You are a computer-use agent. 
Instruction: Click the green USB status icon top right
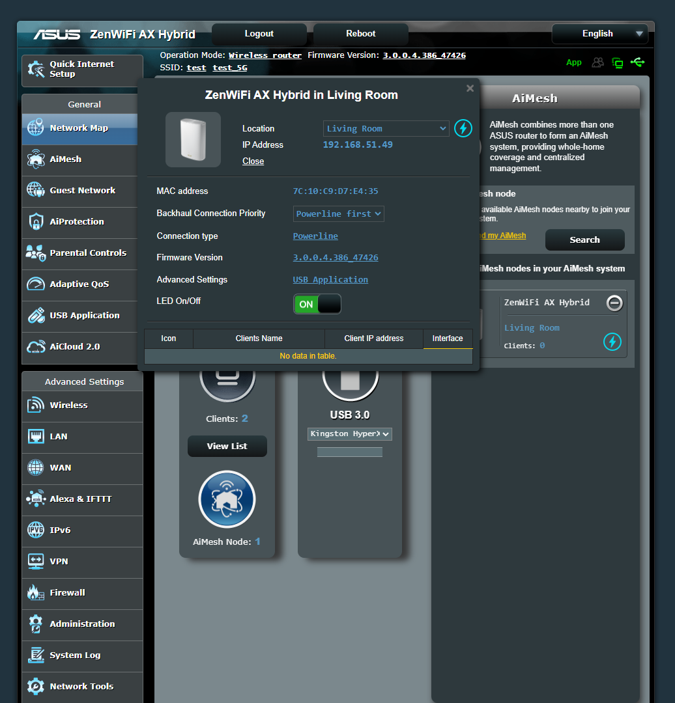coord(638,62)
